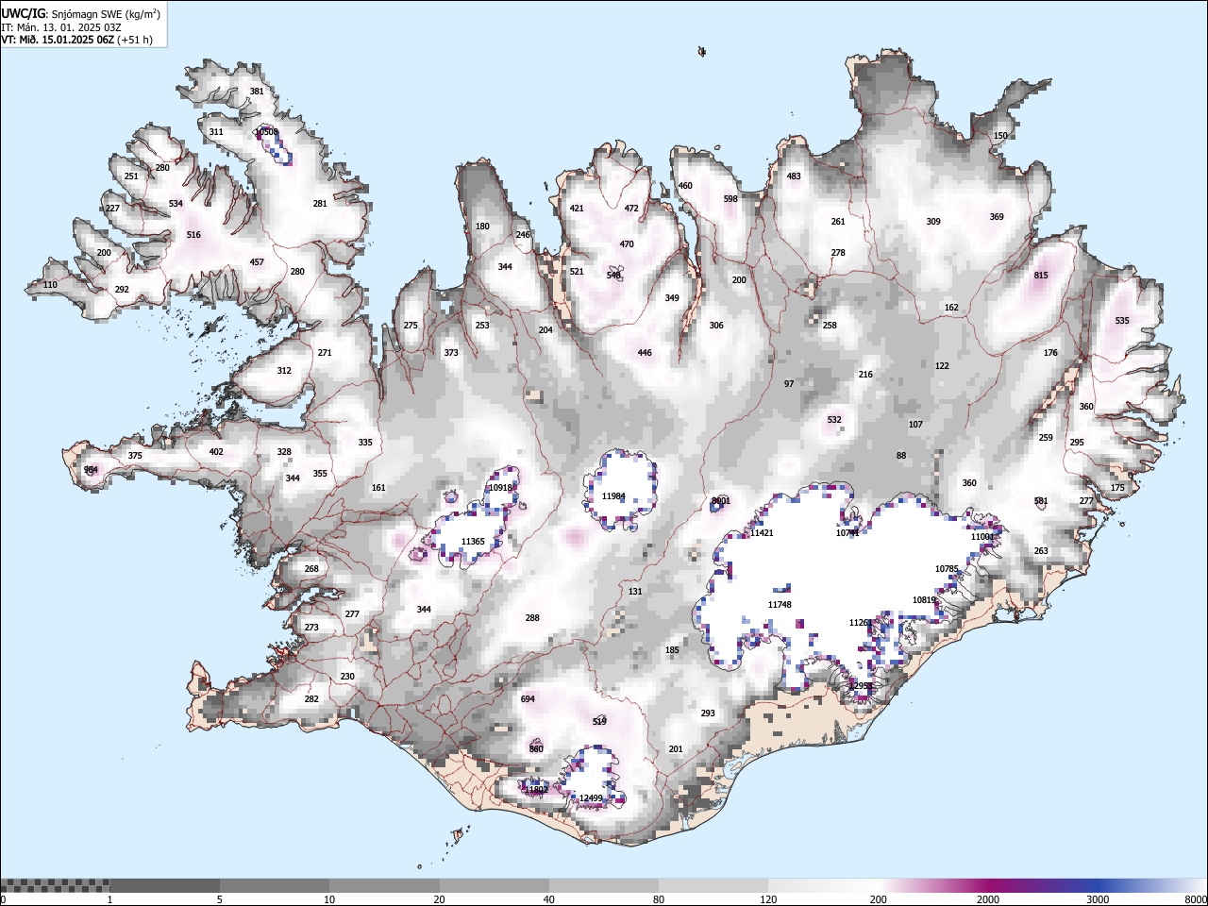Click the map value 532
1208x906 pixels.
(834, 420)
